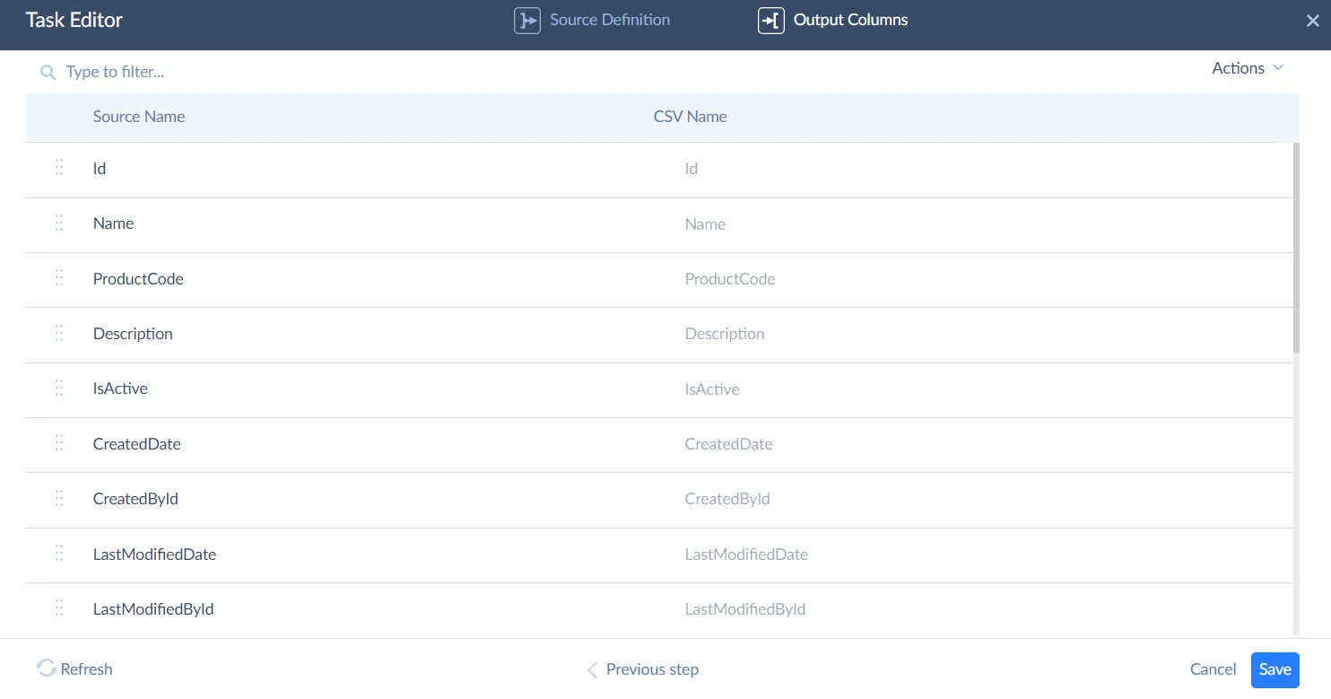Close the Task Editor
The height and width of the screenshot is (699, 1331).
pyautogui.click(x=1312, y=19)
